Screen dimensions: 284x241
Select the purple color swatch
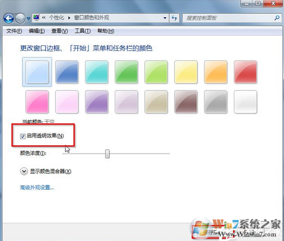coord(97,102)
